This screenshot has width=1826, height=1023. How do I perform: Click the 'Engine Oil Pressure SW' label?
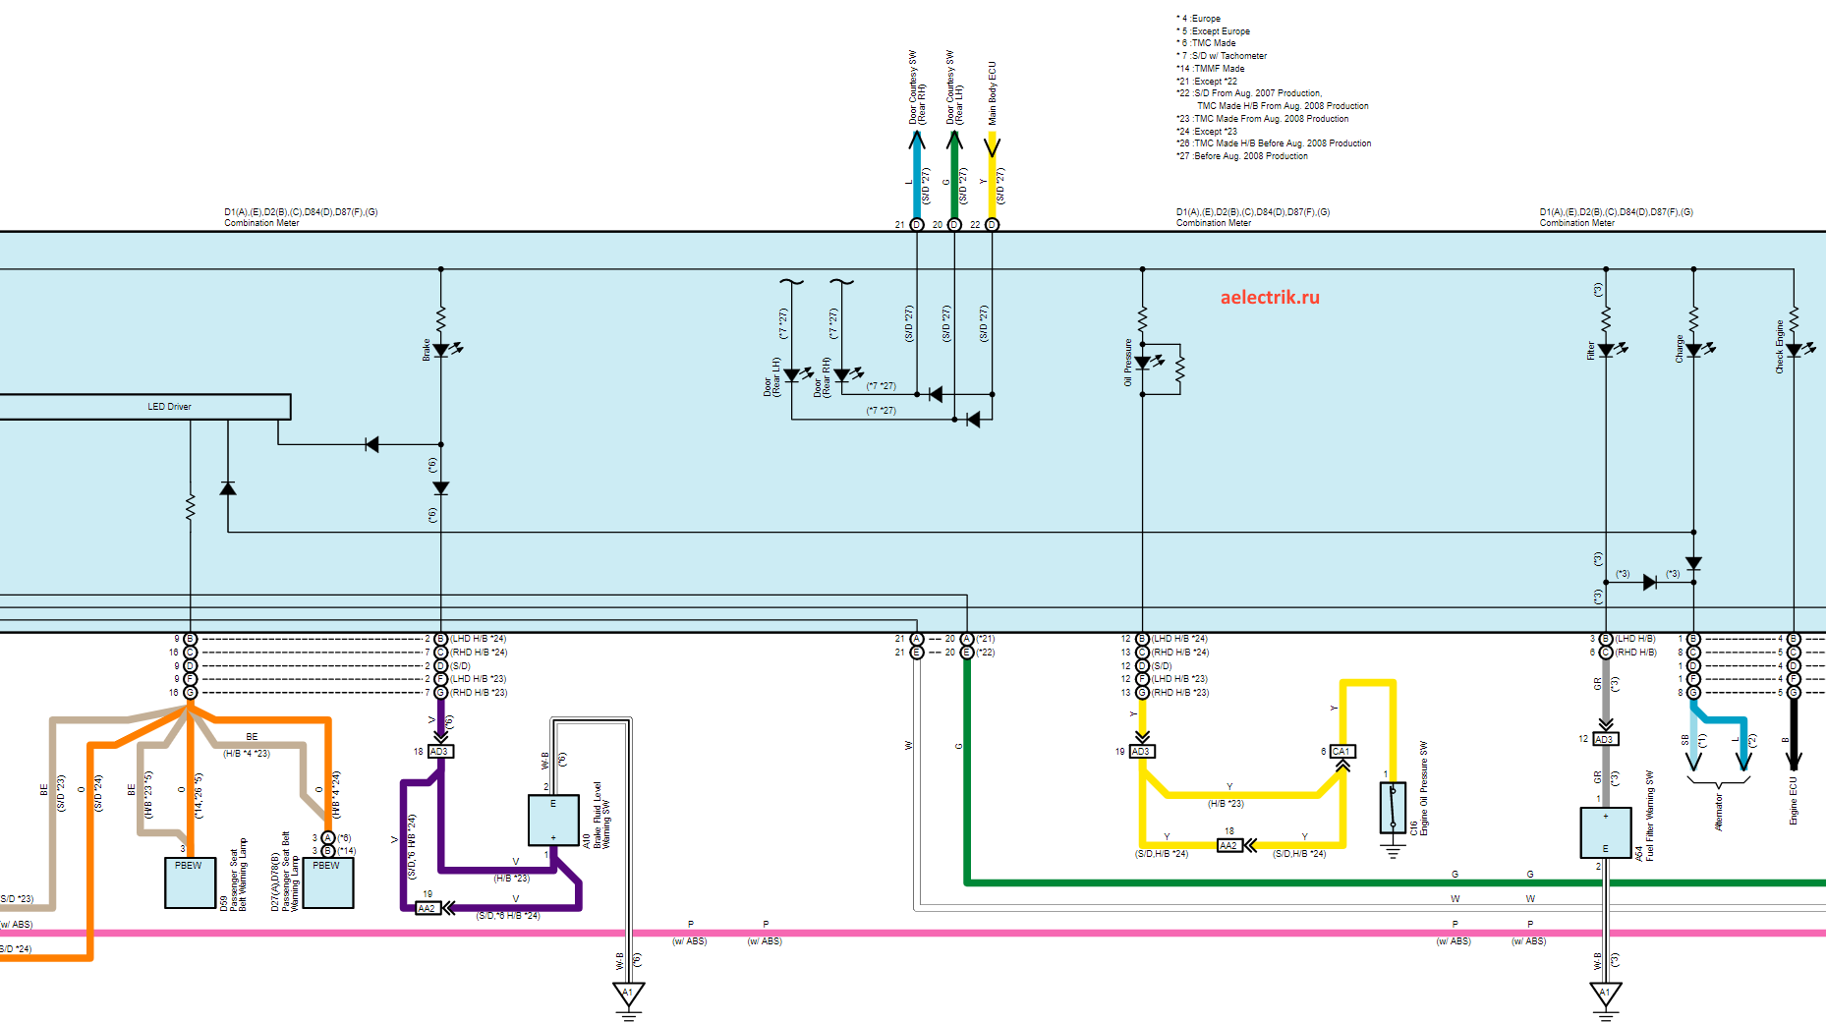[x=1424, y=788]
